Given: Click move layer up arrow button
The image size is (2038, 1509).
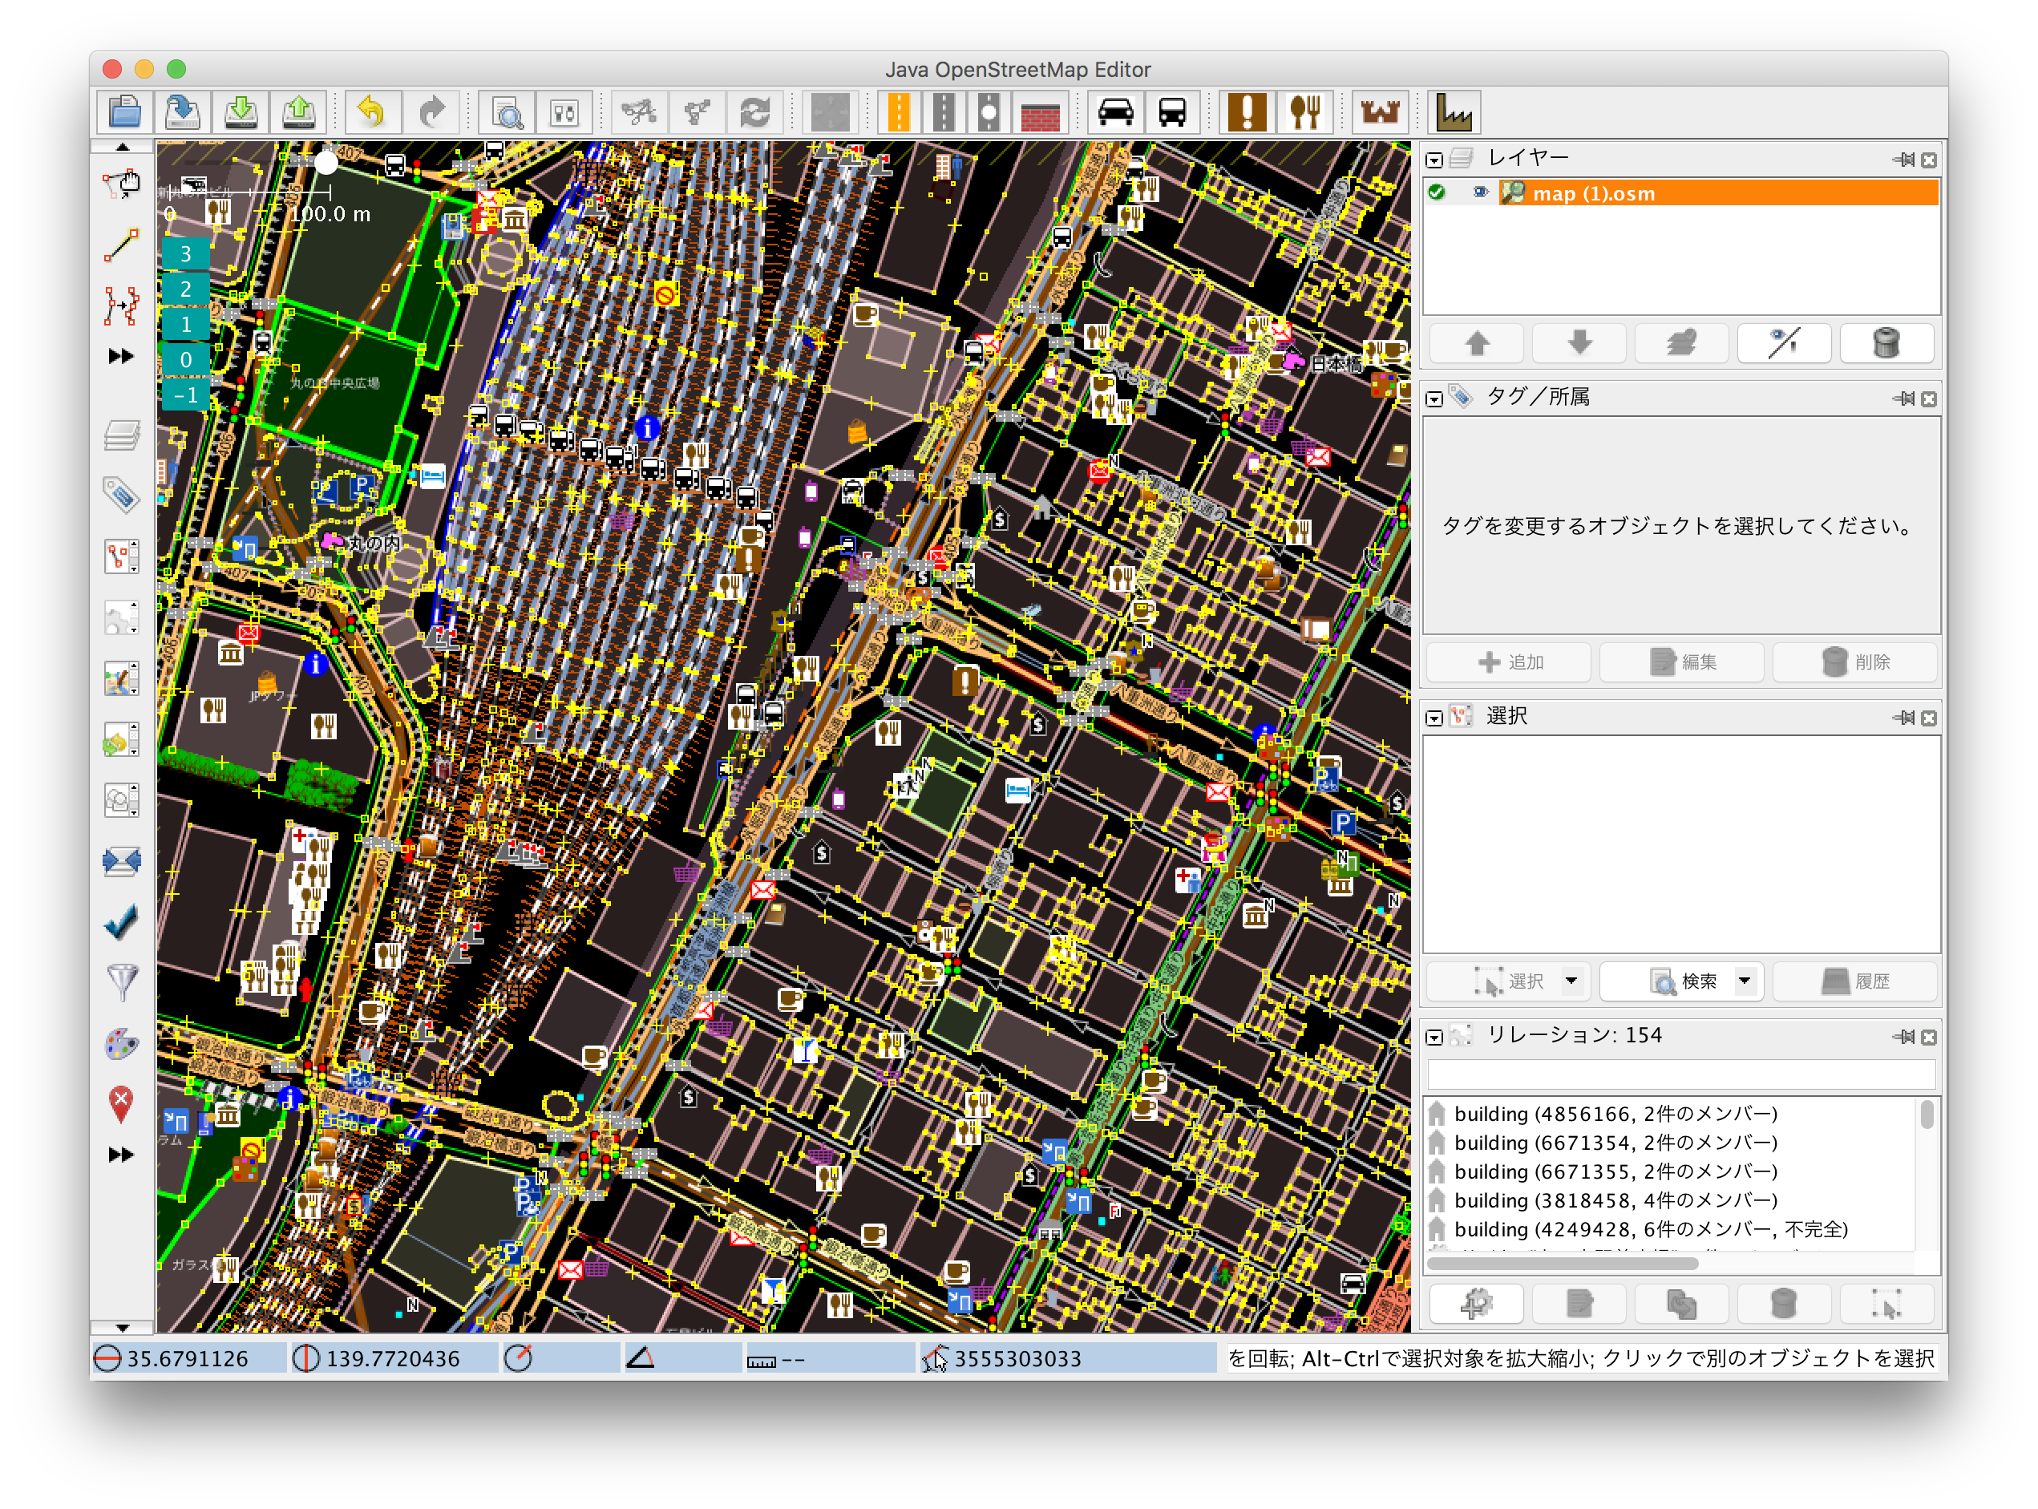Looking at the screenshot, I should point(1477,343).
